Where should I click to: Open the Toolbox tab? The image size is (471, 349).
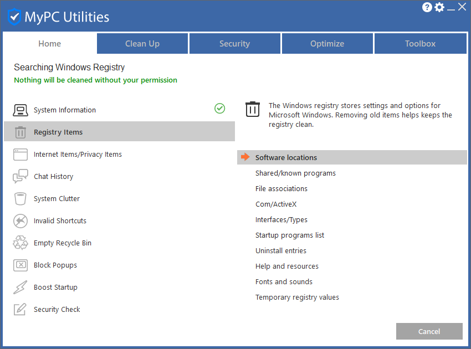(420, 44)
